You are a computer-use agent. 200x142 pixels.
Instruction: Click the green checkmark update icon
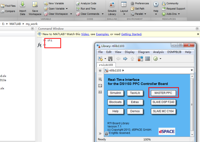point(155,59)
